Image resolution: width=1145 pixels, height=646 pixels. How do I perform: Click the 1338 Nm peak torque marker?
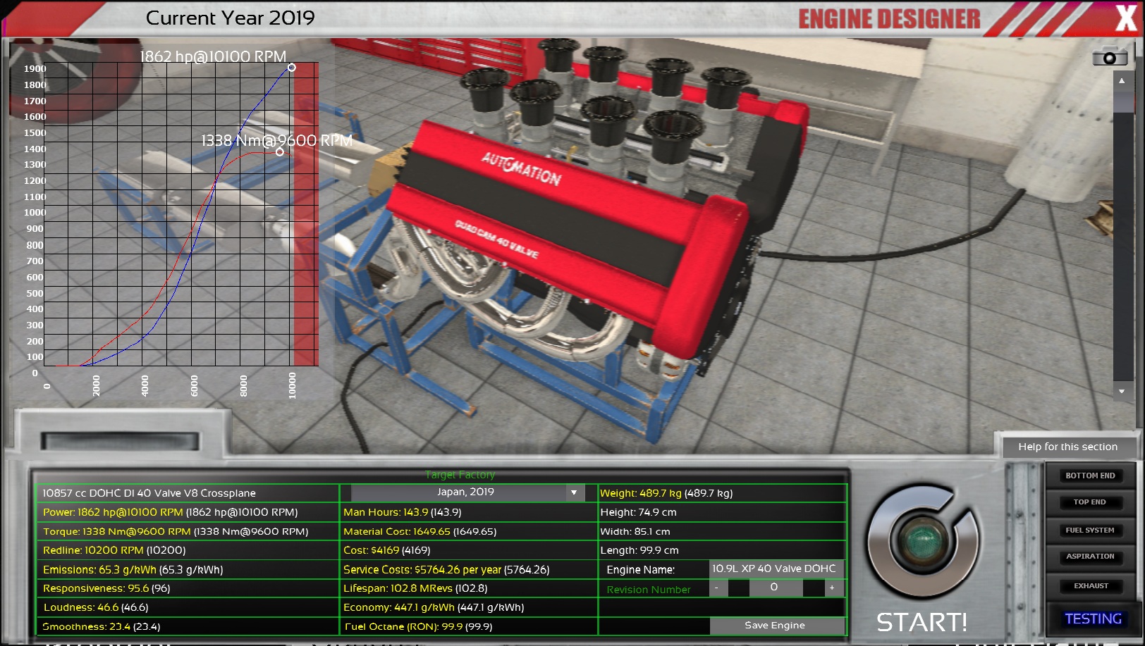(x=280, y=151)
